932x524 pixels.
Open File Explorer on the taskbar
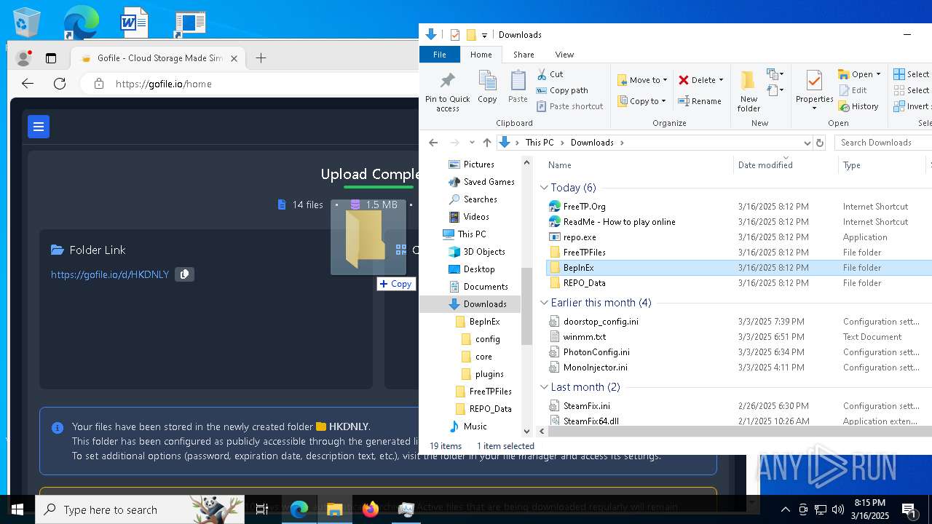tap(335, 509)
